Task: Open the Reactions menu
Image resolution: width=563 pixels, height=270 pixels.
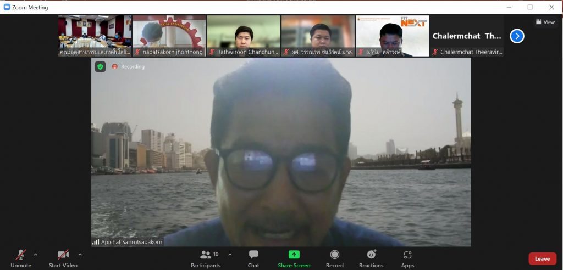Action: [x=371, y=258]
